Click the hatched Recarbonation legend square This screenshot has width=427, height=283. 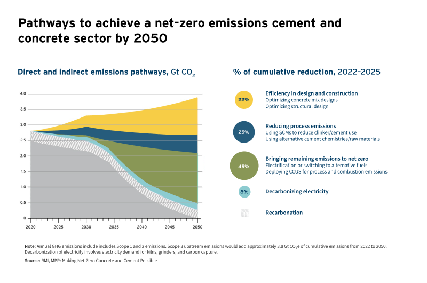coord(244,213)
